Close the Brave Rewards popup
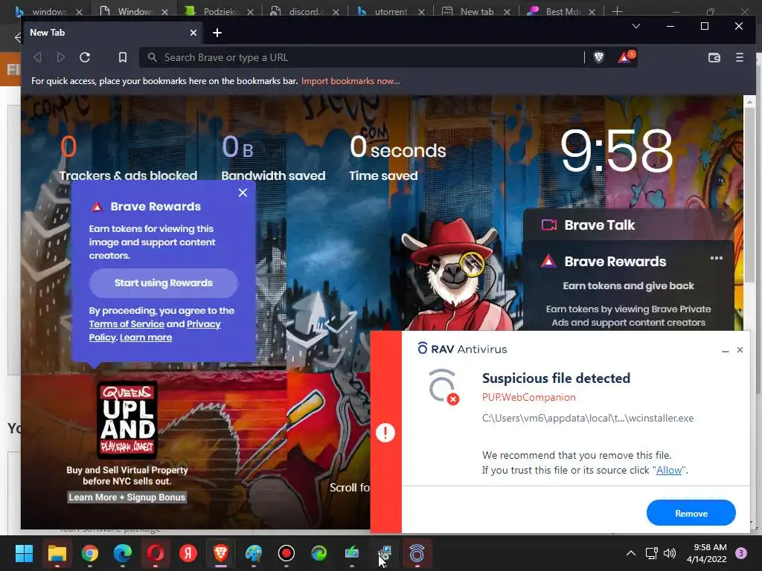762x571 pixels. (x=243, y=193)
